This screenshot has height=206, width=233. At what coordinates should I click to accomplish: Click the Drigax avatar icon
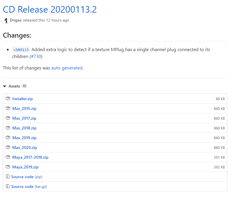pos(6,20)
